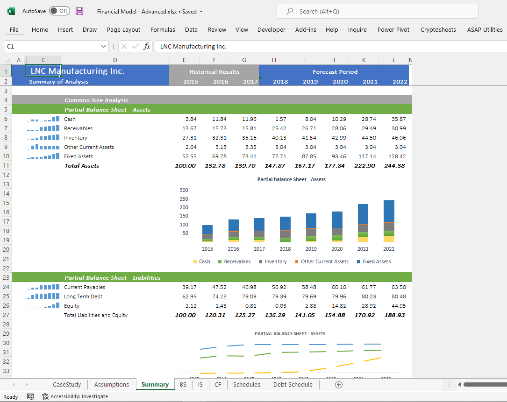
Task: Click the Ready status indicator
Action: point(11,397)
